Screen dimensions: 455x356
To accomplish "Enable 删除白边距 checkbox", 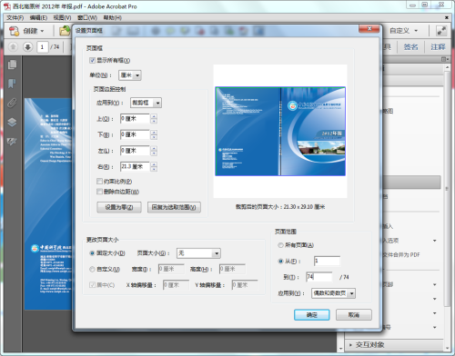I will click(99, 192).
